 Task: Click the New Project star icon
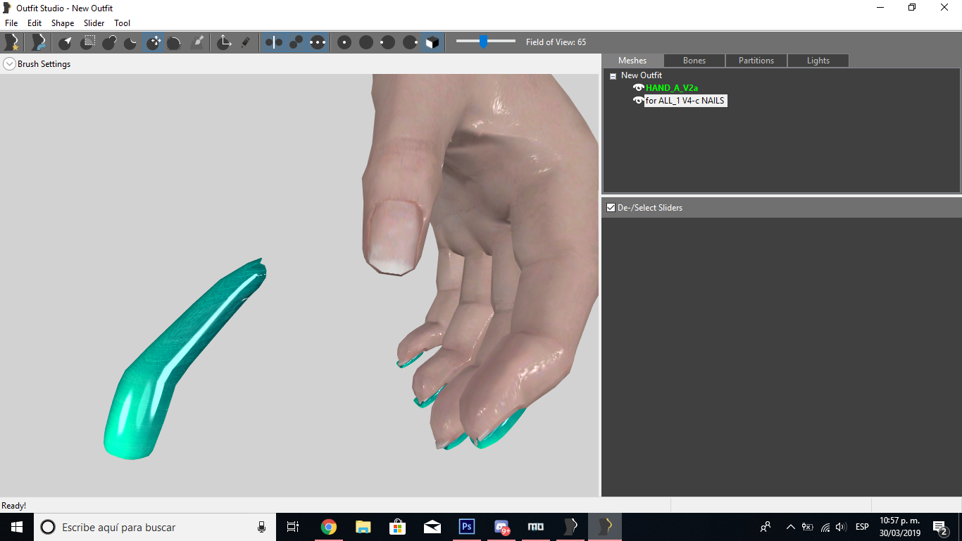11,42
